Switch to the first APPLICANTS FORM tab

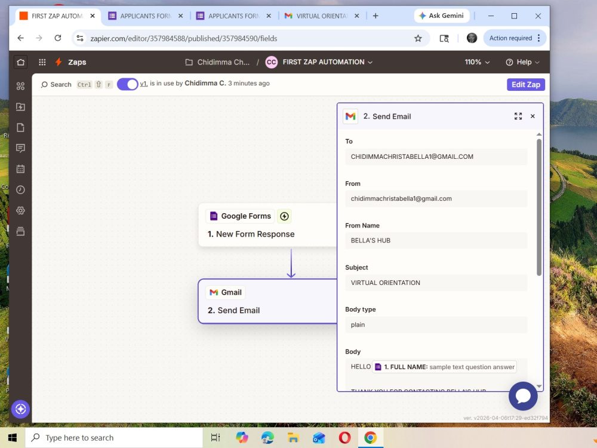146,16
